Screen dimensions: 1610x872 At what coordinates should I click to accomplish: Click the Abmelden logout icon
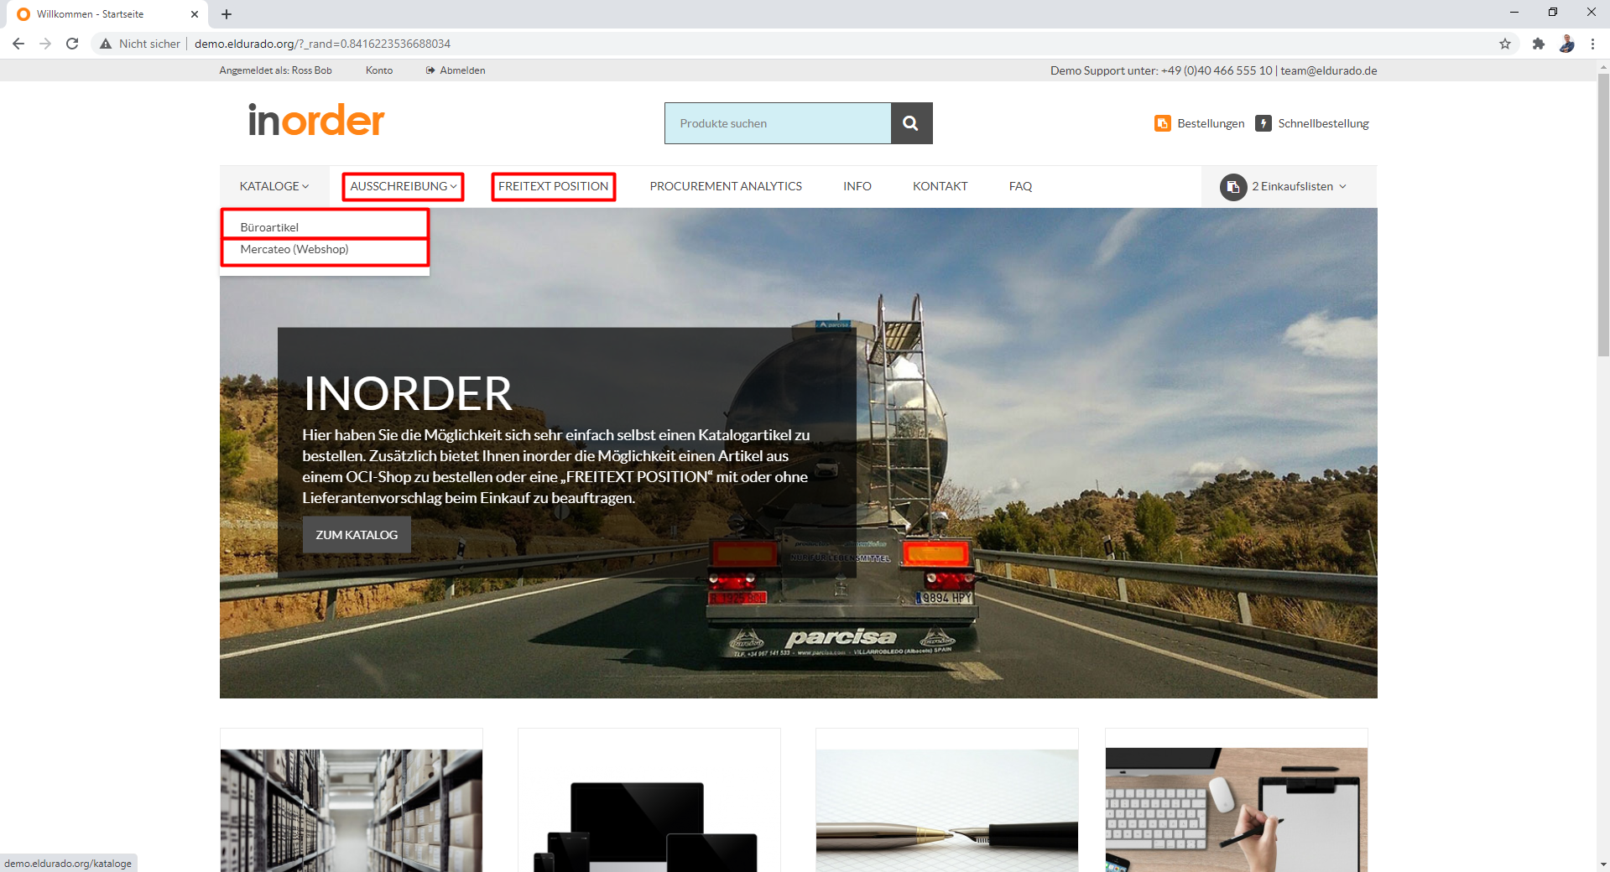pos(430,70)
